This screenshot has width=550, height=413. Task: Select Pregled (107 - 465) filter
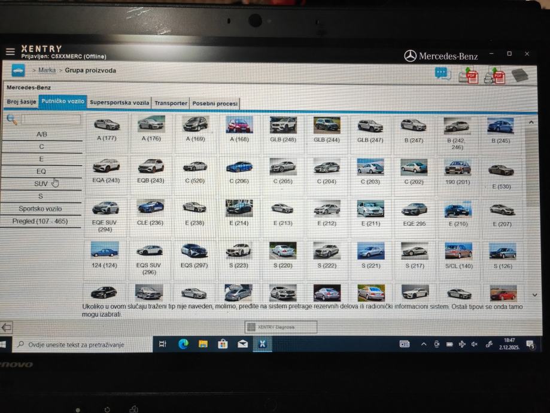[x=40, y=221]
